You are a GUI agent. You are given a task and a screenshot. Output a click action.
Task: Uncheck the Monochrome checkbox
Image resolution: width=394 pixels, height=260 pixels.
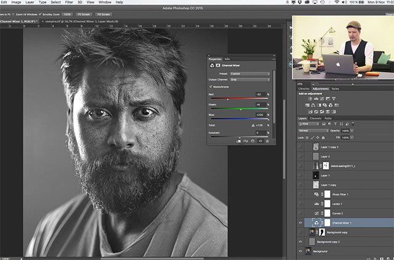tap(212, 87)
